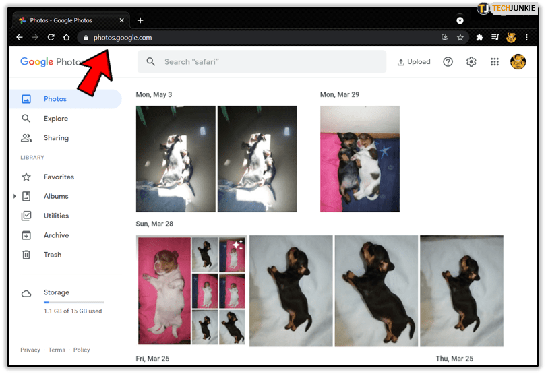Open the Privacy link in footer
The height and width of the screenshot is (374, 546).
(x=30, y=350)
